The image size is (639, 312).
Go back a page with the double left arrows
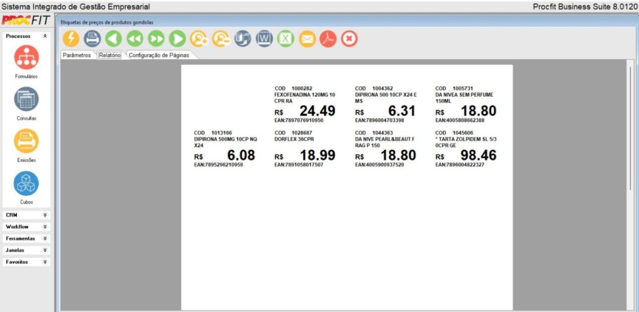[135, 39]
